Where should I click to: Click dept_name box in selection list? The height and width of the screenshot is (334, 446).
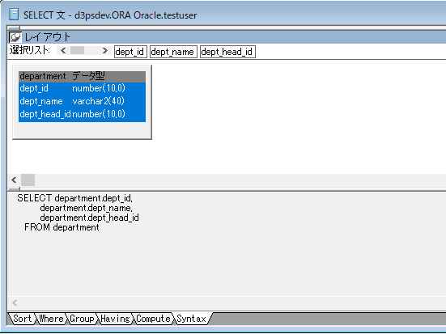coord(173,52)
